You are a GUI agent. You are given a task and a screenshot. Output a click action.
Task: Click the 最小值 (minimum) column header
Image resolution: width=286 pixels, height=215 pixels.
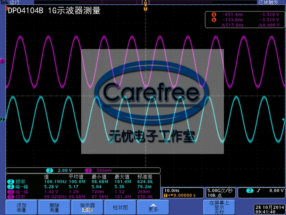click(99, 177)
